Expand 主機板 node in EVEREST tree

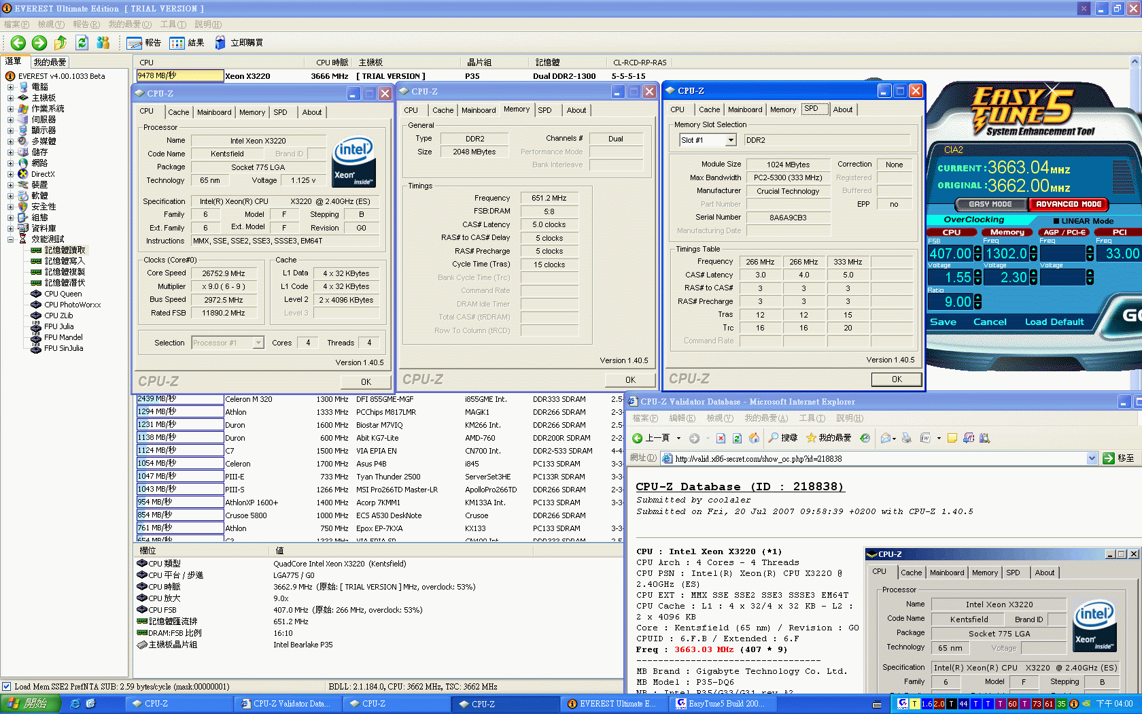tap(10, 98)
